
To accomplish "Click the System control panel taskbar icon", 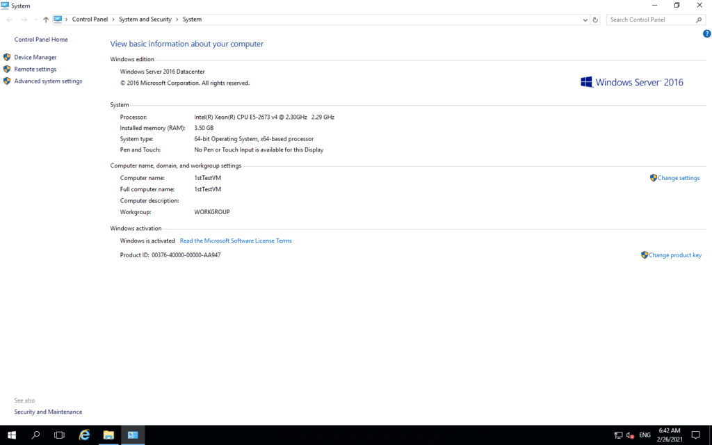I will (133, 435).
